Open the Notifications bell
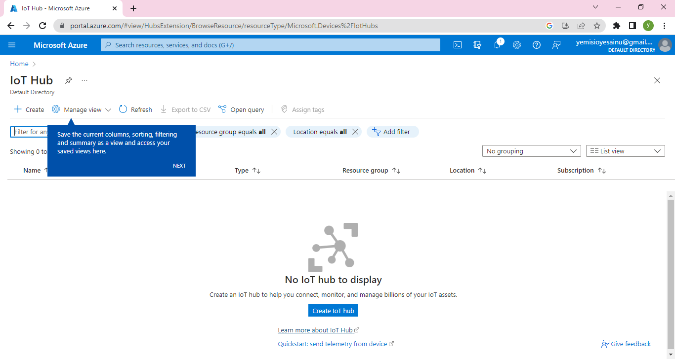675x359 pixels. coord(498,45)
